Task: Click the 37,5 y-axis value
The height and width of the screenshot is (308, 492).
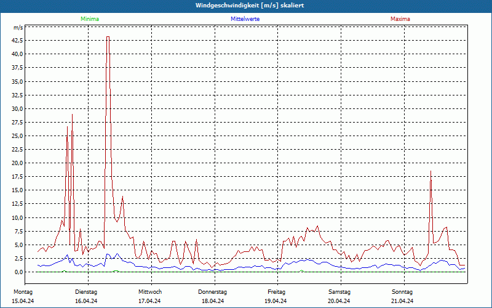Action: tap(17, 68)
